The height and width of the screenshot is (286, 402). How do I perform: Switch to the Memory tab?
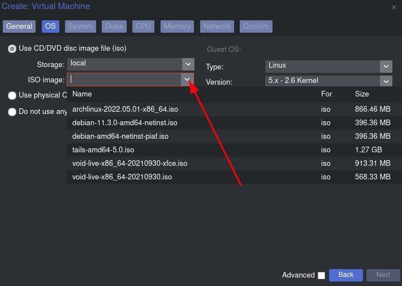pyautogui.click(x=177, y=27)
